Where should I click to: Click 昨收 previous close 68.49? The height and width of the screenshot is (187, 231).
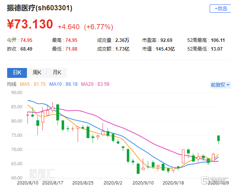(26, 49)
